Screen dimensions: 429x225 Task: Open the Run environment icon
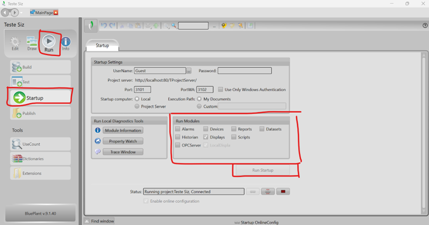click(x=49, y=42)
